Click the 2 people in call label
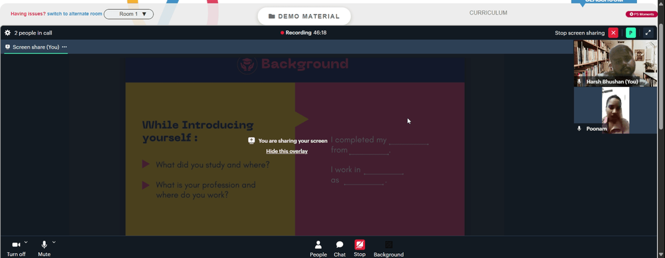Screen dimensions: 665x258 (x=33, y=33)
